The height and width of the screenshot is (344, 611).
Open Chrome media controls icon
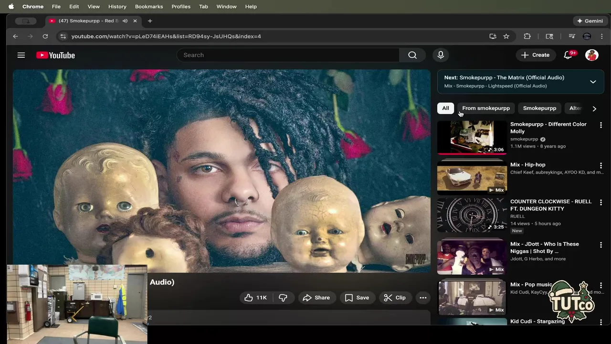[571, 36]
